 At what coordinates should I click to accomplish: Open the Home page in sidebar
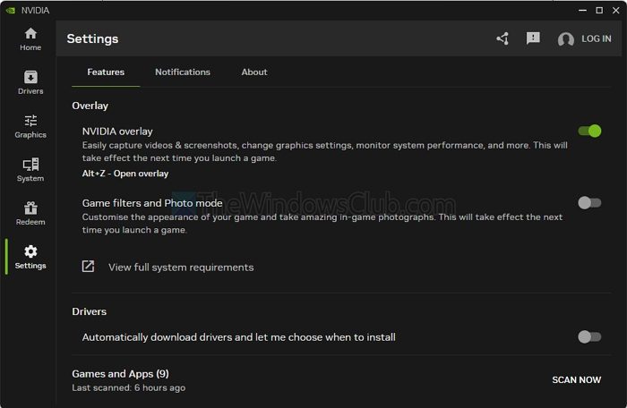pos(30,38)
